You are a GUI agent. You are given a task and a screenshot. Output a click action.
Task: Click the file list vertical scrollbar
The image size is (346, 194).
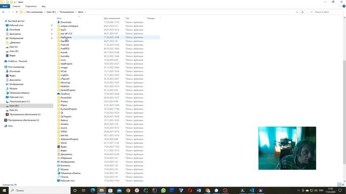click(x=344, y=112)
